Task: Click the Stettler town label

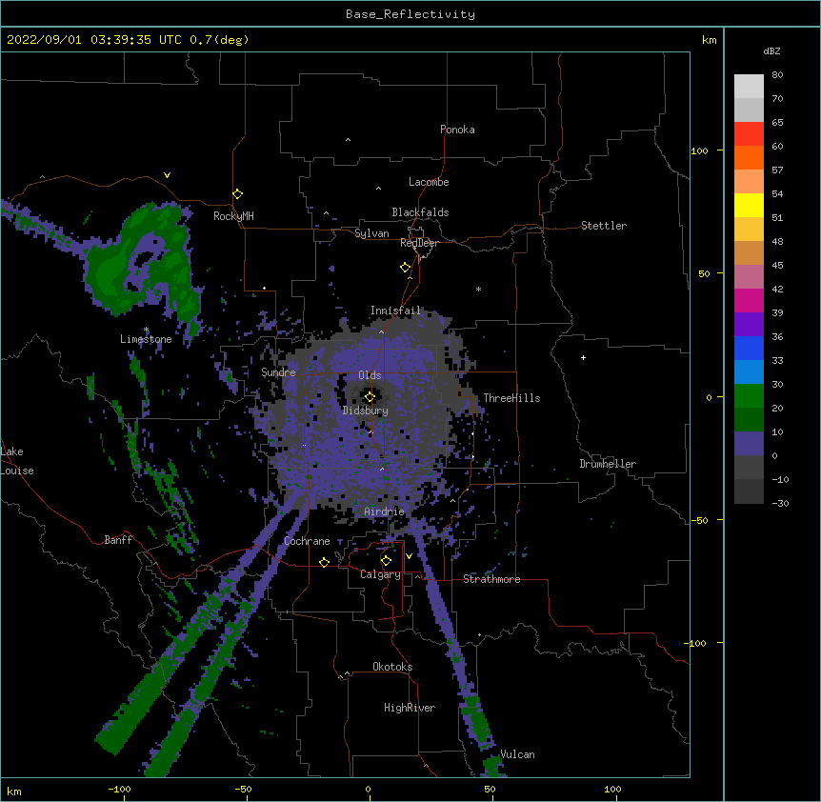Action: (604, 226)
